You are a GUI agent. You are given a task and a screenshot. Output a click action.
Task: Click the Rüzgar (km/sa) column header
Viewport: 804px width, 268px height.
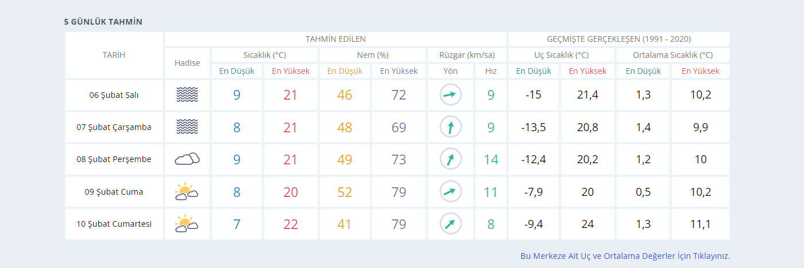[467, 55]
